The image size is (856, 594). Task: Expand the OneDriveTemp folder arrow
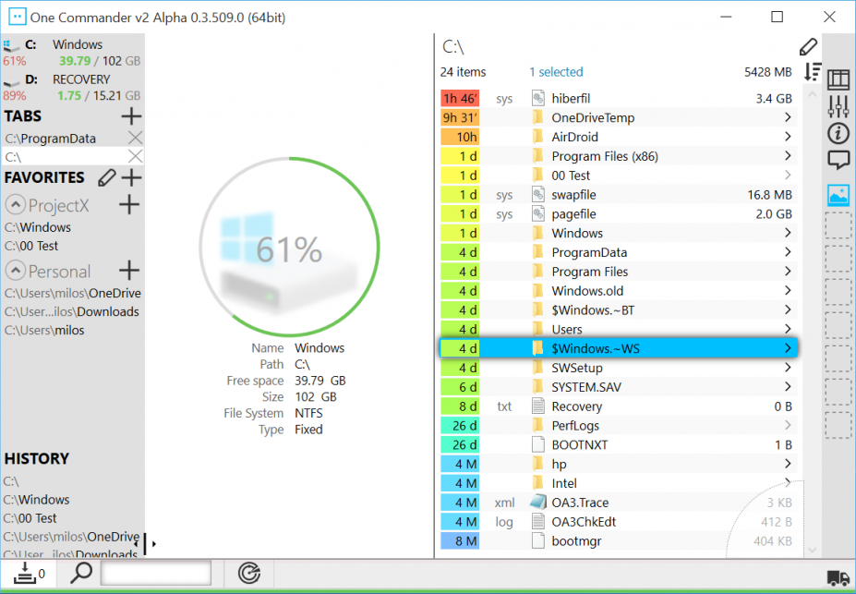[788, 117]
